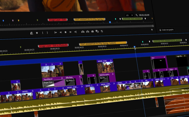Click fx badge on Your clip
Image resolution: width=189 pixels, height=117 pixels.
click(x=164, y=57)
